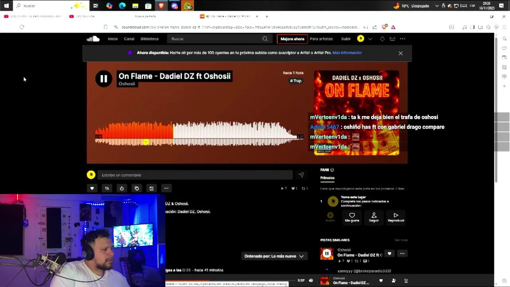The width and height of the screenshot is (510, 287).
Task: Focus the Escribe un comentario field
Action: click(195, 175)
